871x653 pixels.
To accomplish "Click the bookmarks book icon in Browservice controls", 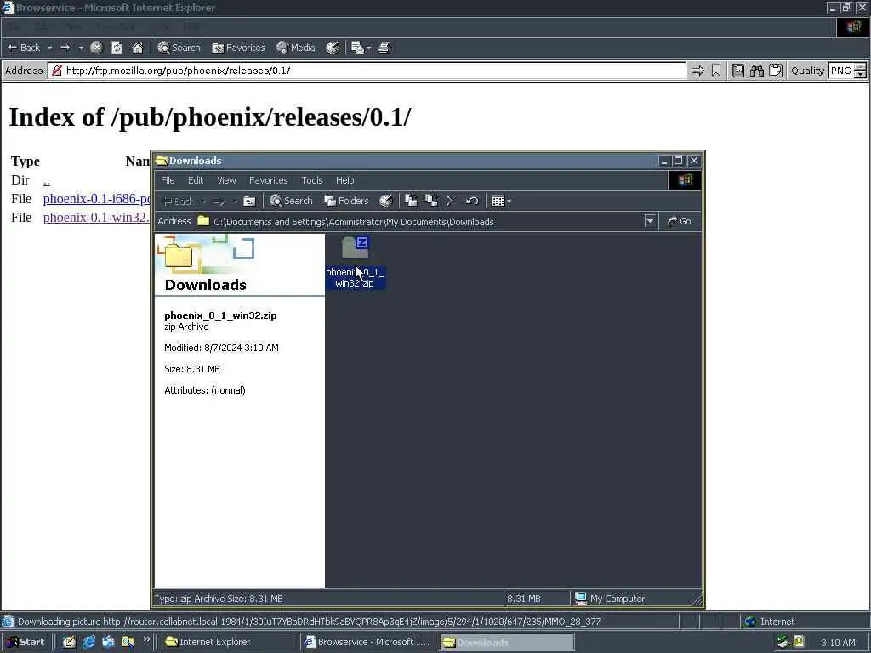I will click(x=738, y=71).
